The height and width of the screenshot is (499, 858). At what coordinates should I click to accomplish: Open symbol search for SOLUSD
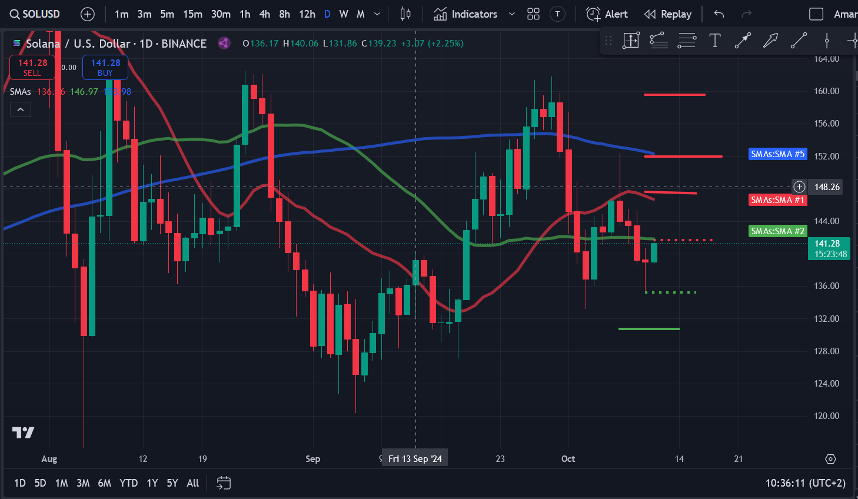[x=35, y=14]
